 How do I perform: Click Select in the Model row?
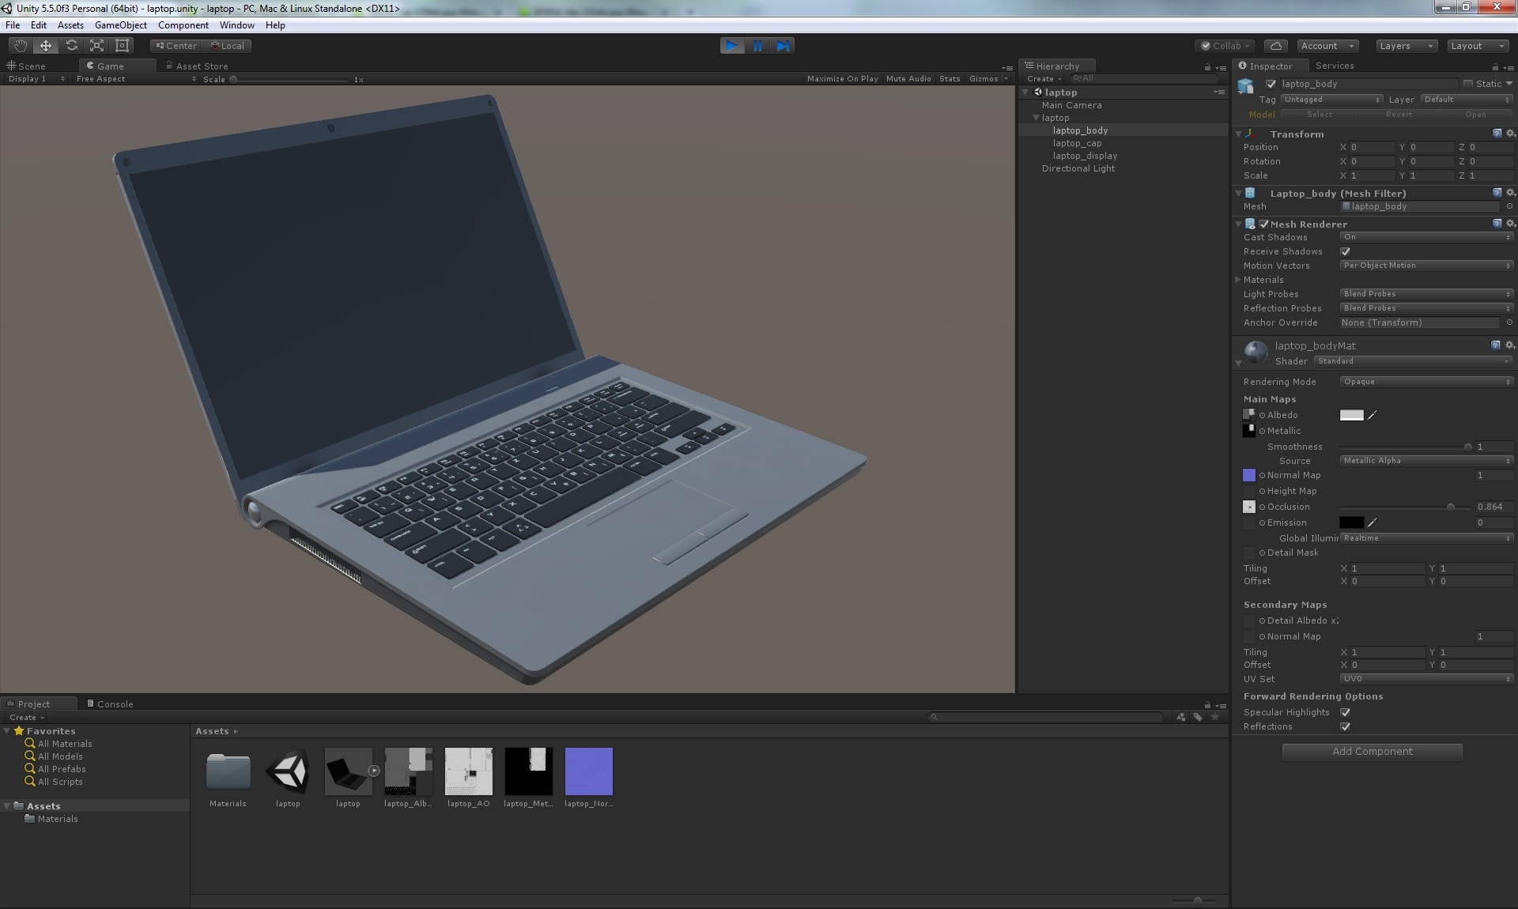coord(1319,114)
